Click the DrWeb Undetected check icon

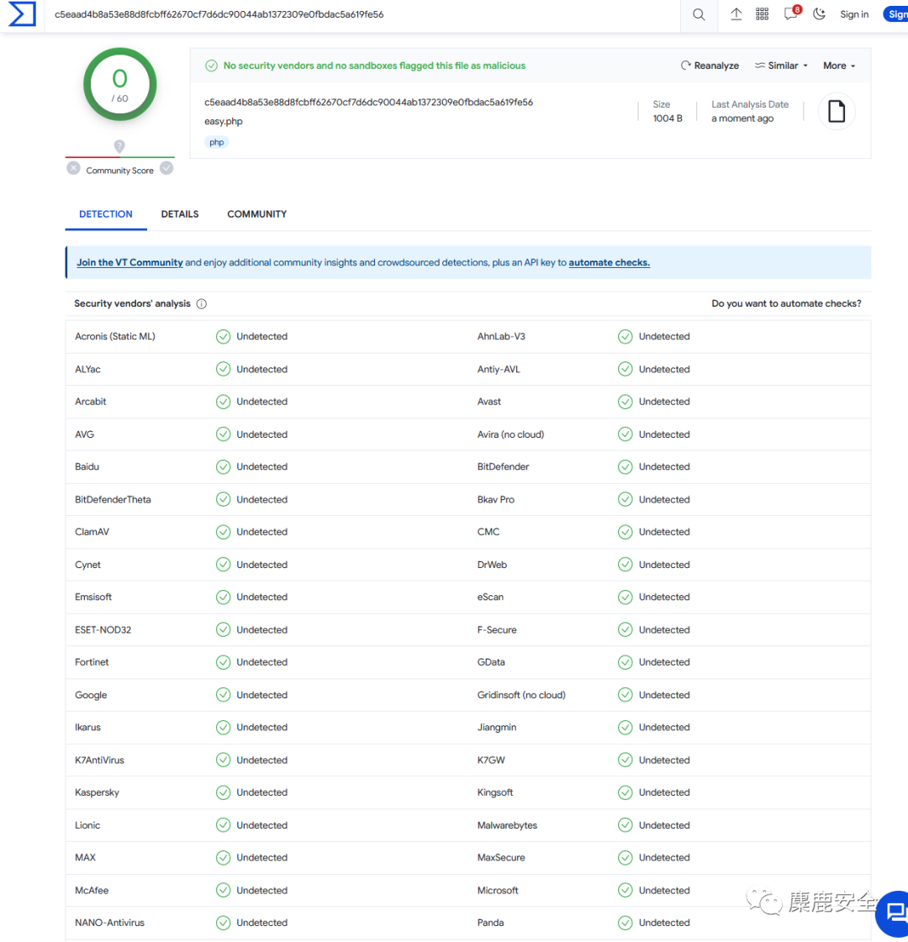pos(625,564)
